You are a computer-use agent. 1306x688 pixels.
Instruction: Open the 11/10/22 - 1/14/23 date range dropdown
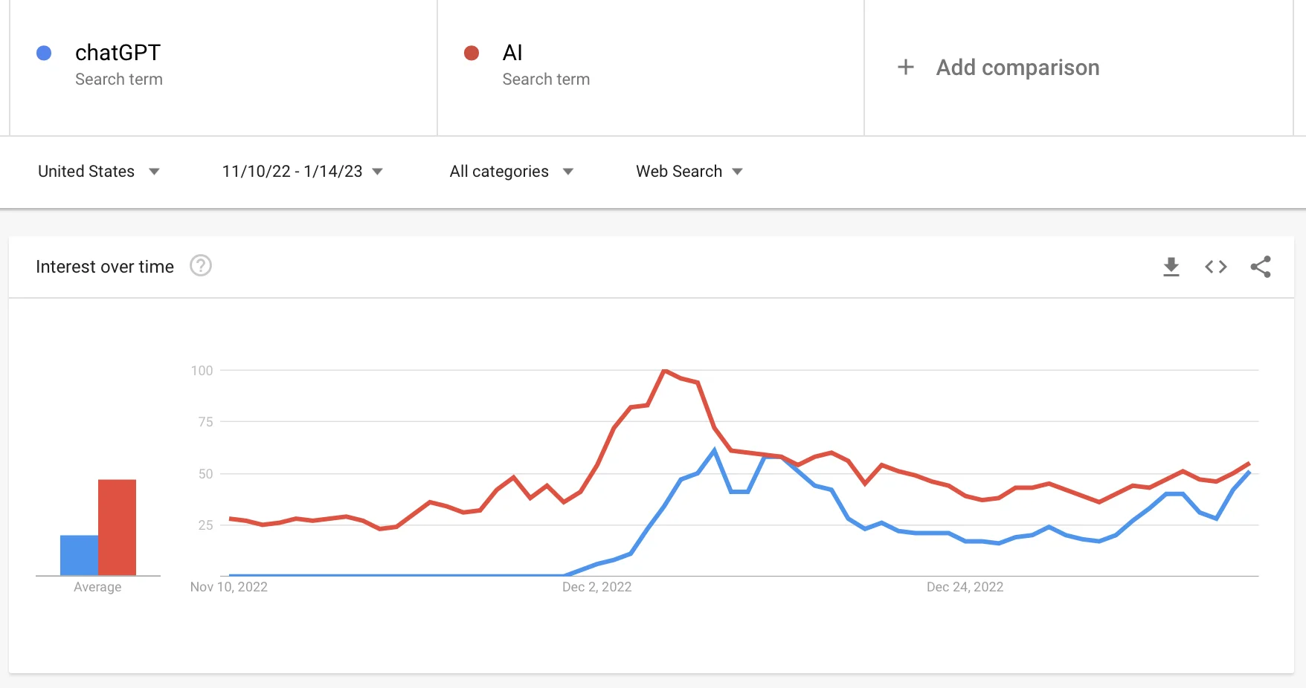302,172
